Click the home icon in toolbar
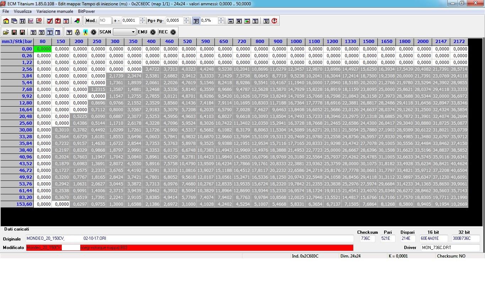 [6, 21]
